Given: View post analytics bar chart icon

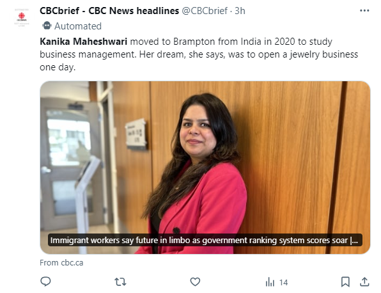Looking at the screenshot, I should tap(270, 282).
